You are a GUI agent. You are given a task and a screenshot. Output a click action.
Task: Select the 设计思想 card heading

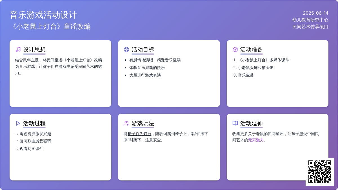(x=34, y=50)
